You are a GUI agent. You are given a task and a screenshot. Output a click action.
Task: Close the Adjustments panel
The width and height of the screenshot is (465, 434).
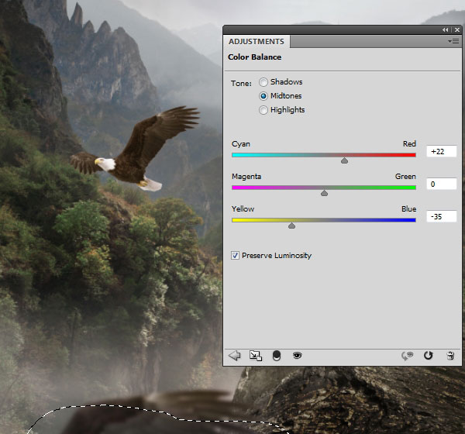tap(457, 30)
